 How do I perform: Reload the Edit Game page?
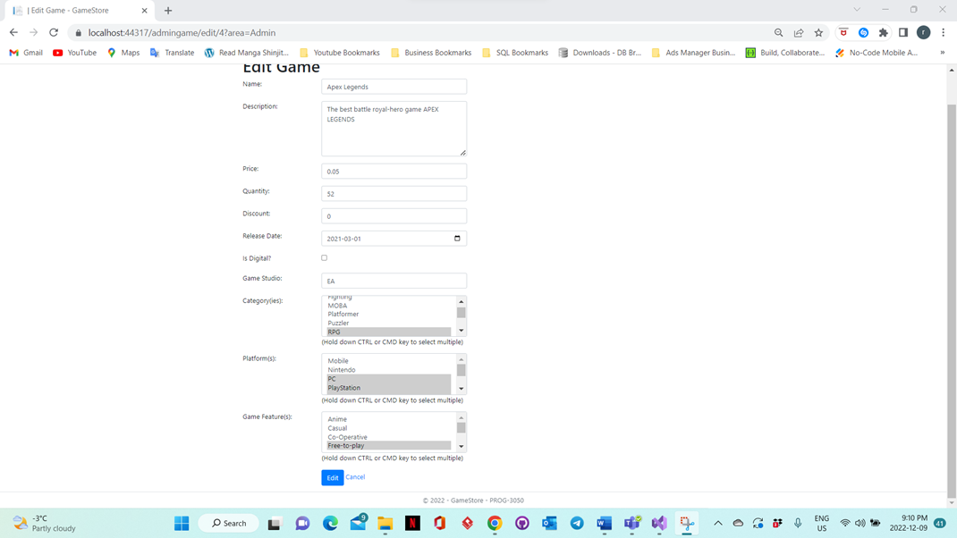(53, 32)
